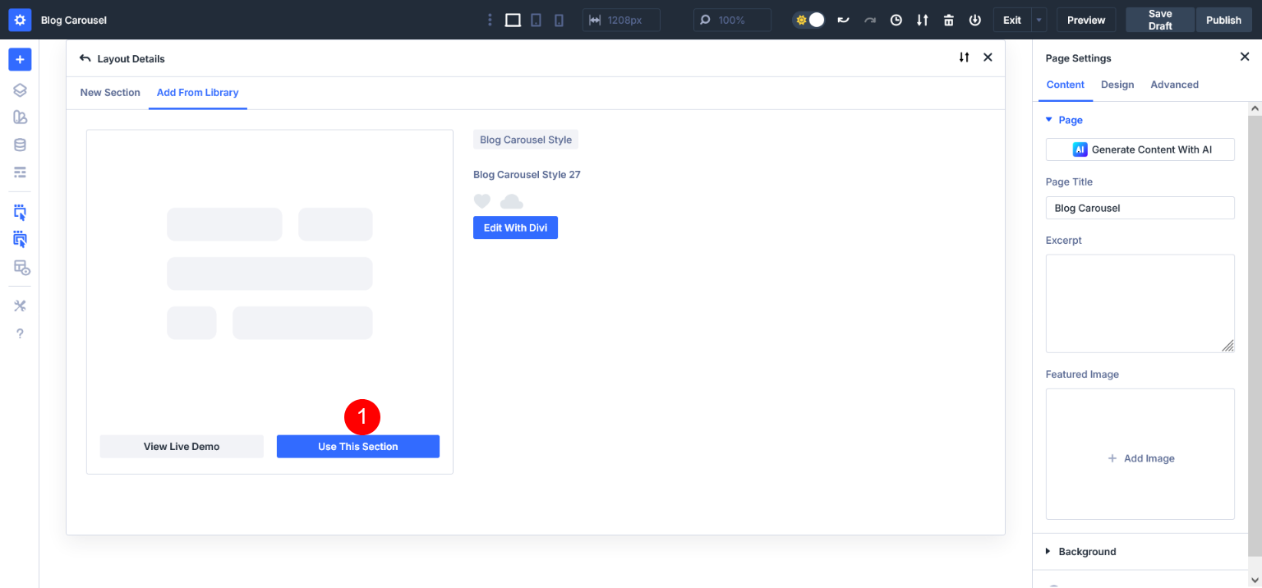
Task: Click the power icon in top toolbar
Action: 974,20
